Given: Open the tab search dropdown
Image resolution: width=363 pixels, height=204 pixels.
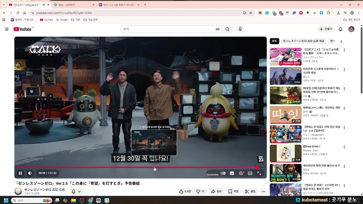Looking at the screenshot, I should (x=4, y=5).
